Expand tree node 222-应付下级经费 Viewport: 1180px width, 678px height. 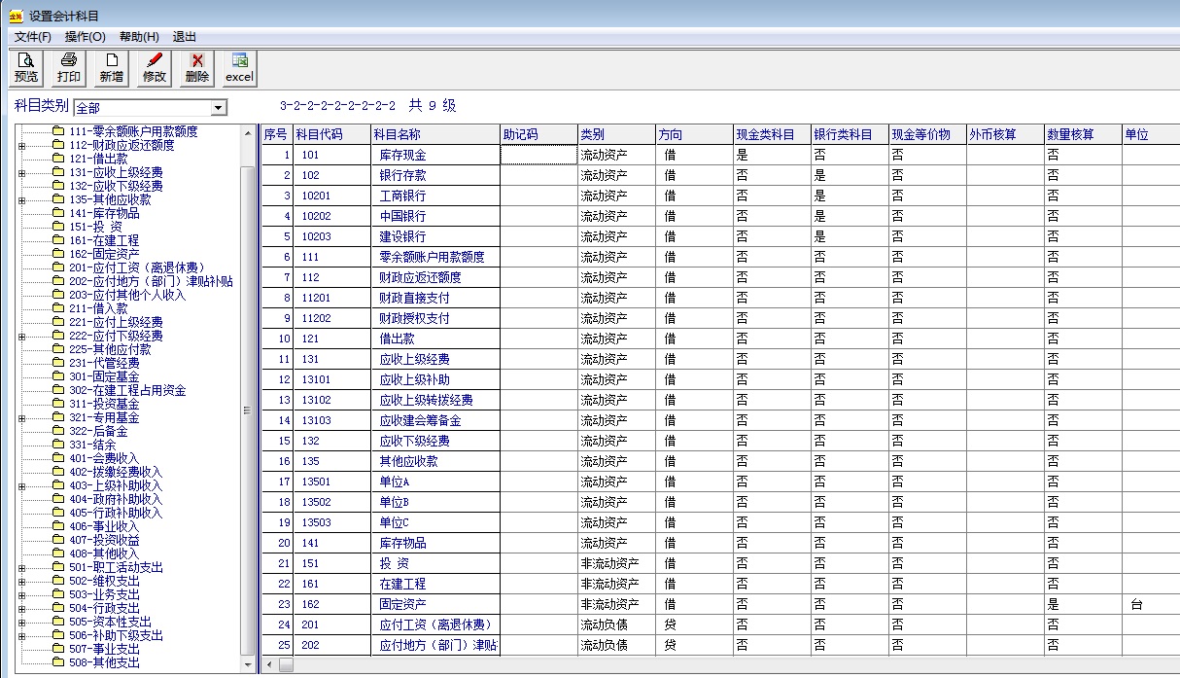pos(22,337)
